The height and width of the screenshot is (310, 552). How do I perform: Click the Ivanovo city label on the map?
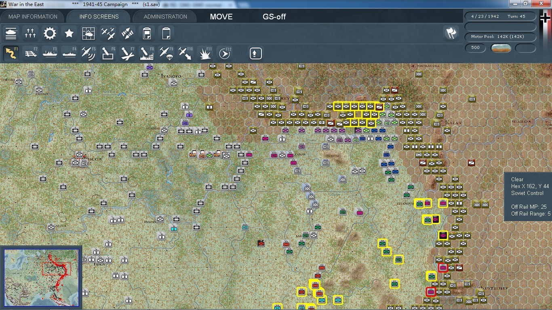171,76
